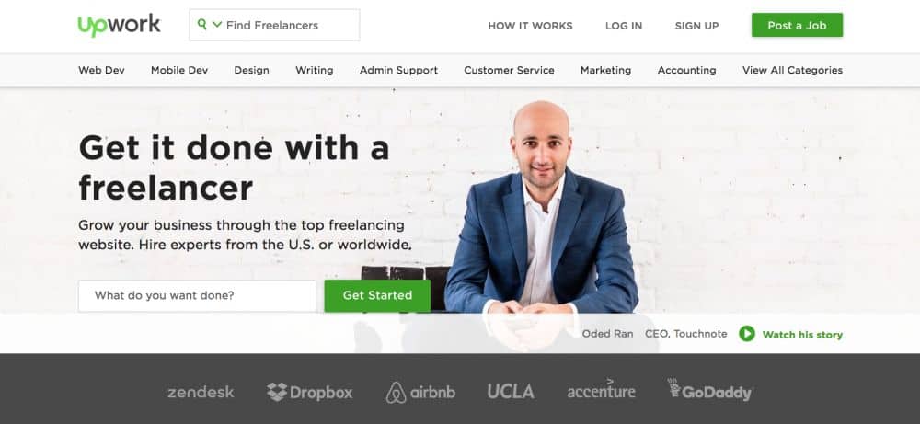This screenshot has width=920, height=424.
Task: Click the Get Started button
Action: pos(377,295)
